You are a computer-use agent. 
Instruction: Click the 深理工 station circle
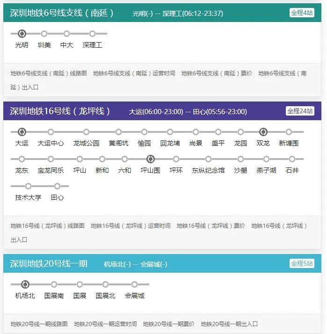pyautogui.click(x=92, y=34)
